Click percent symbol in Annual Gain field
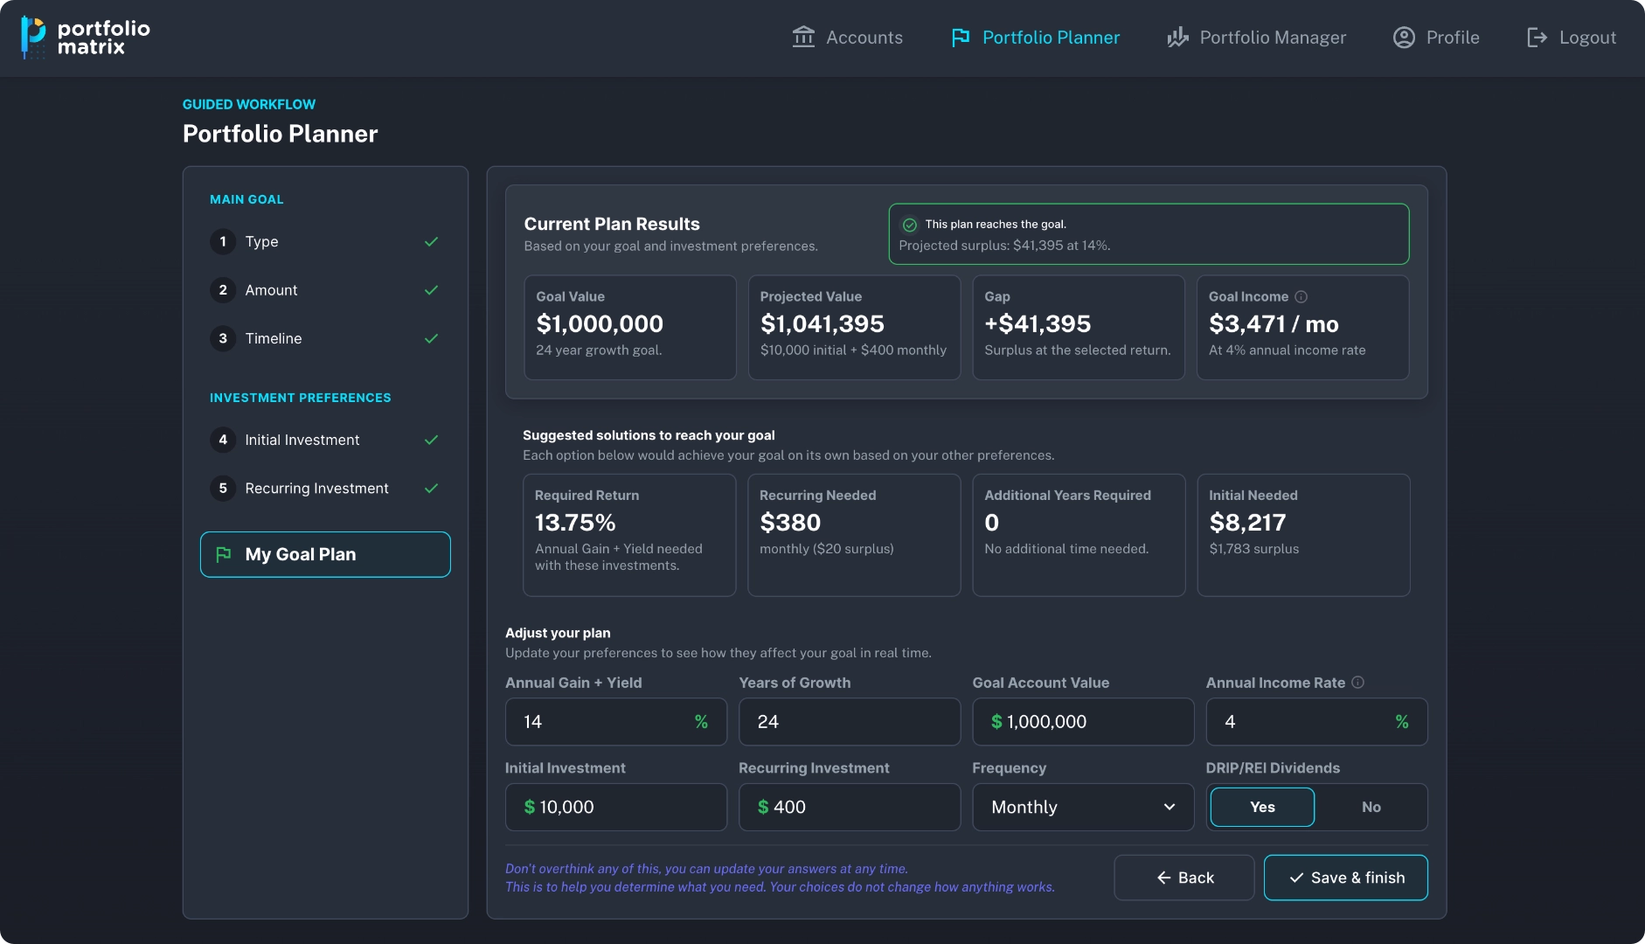This screenshot has width=1645, height=944. pos(701,722)
